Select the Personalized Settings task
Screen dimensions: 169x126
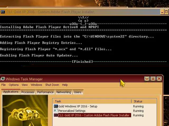(72, 111)
